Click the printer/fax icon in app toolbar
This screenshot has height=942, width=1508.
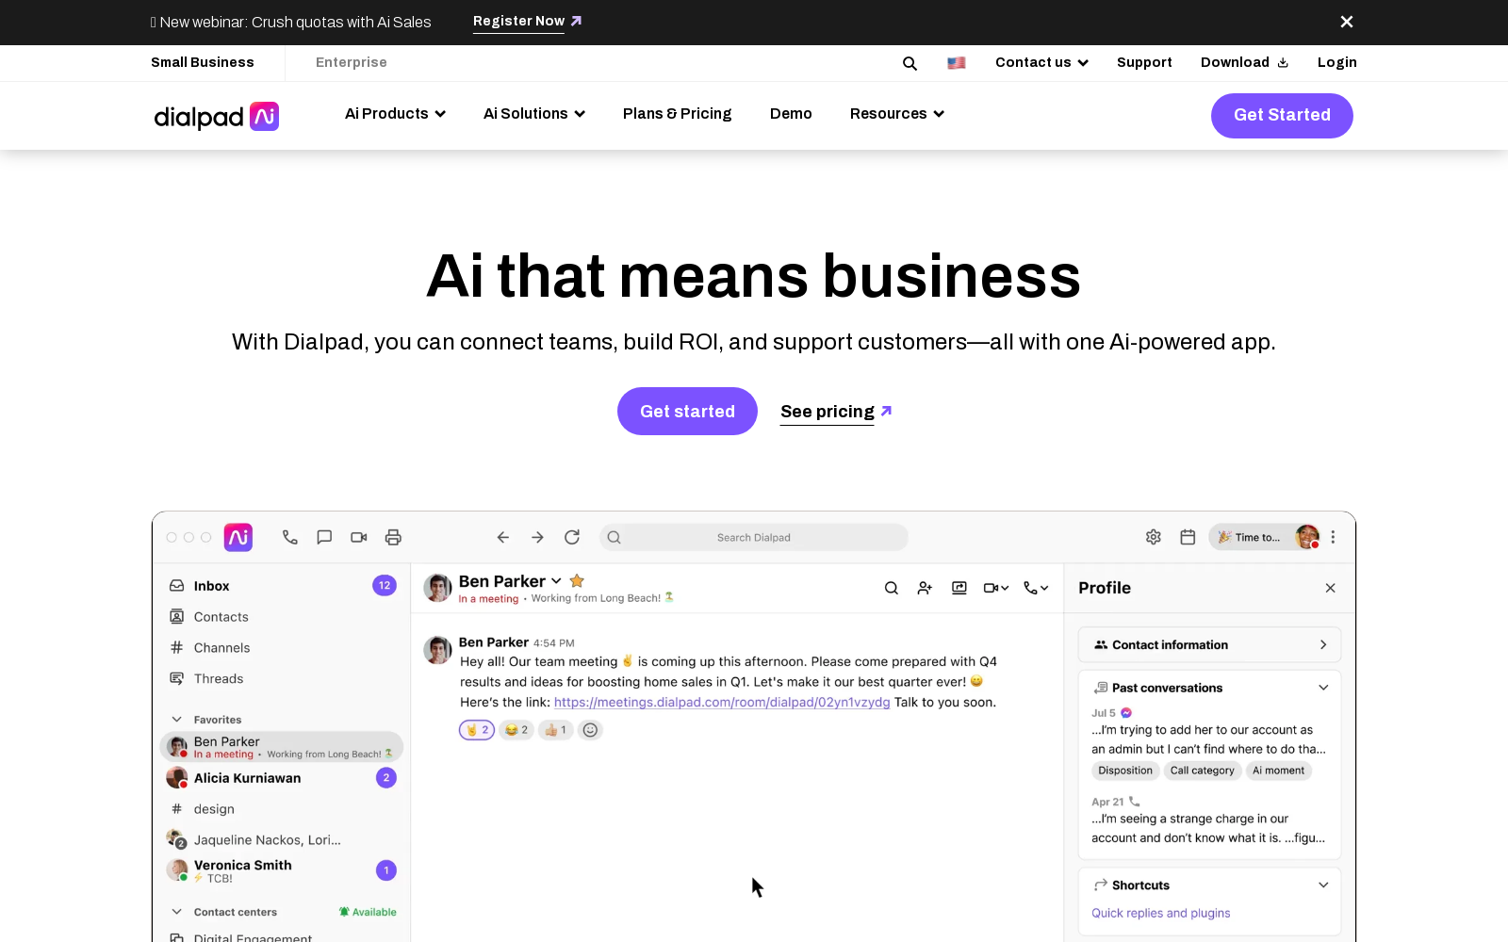tap(393, 537)
